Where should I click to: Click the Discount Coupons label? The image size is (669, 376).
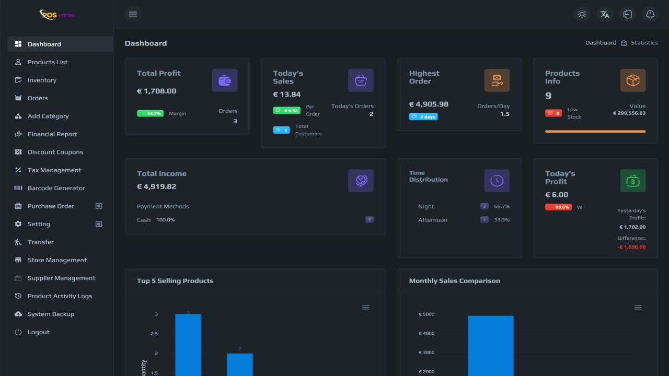point(55,152)
